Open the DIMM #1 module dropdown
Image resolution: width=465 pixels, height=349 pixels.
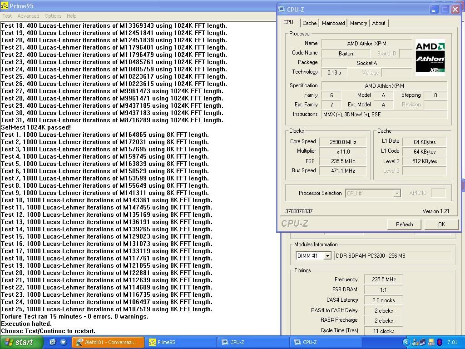(x=327, y=256)
